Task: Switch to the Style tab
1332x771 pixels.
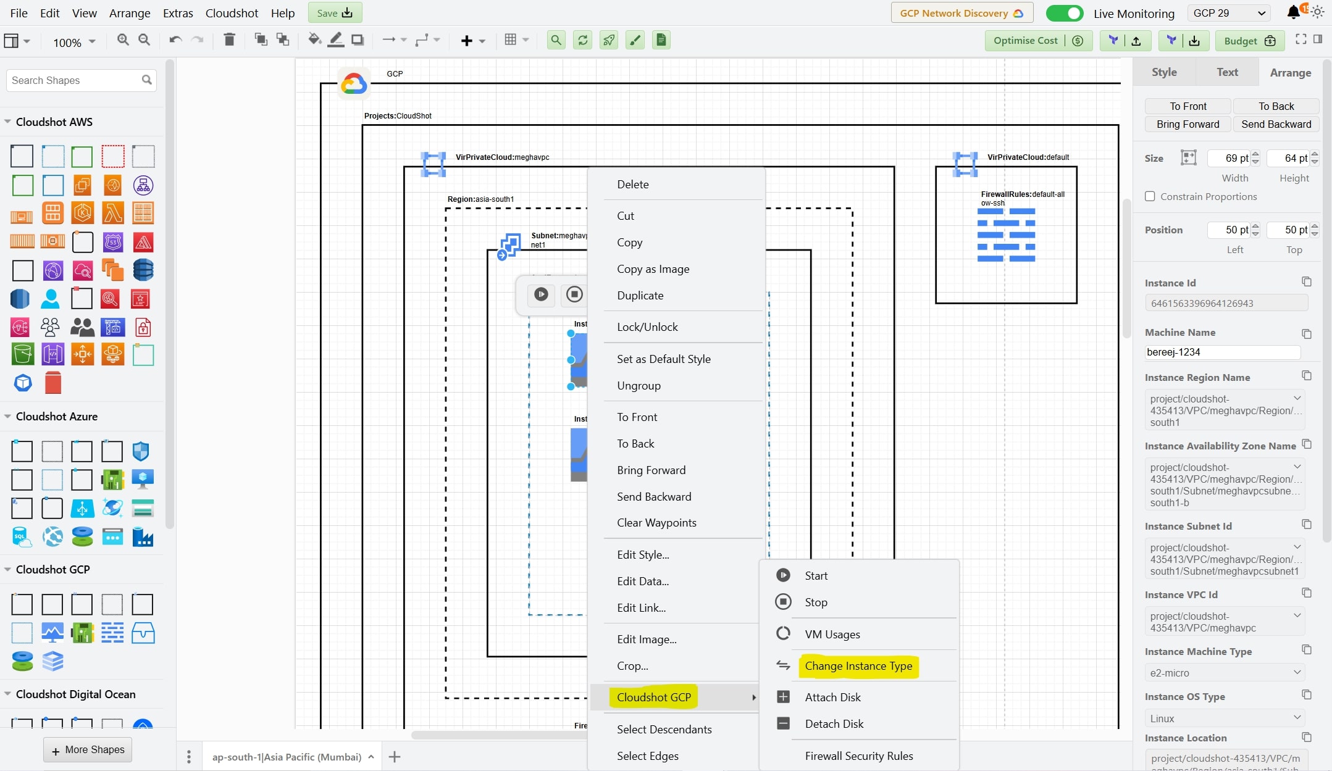Action: pyautogui.click(x=1164, y=72)
